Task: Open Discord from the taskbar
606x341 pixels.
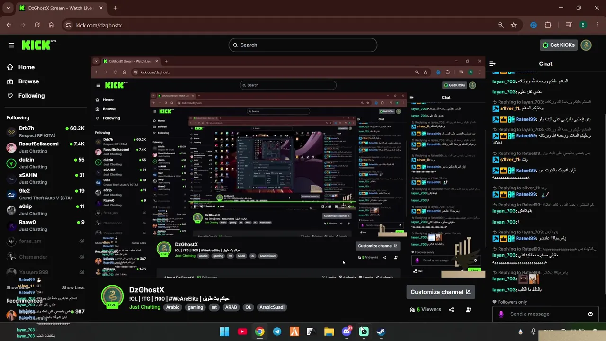Action: [347, 332]
